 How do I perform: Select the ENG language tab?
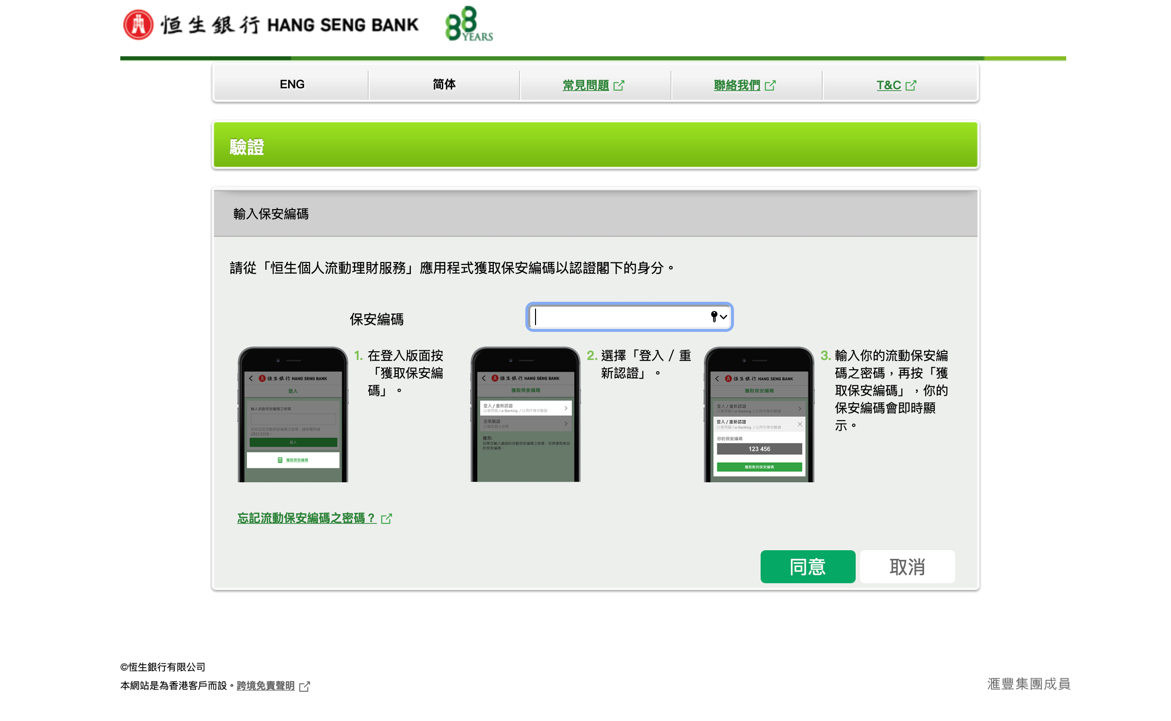point(292,84)
